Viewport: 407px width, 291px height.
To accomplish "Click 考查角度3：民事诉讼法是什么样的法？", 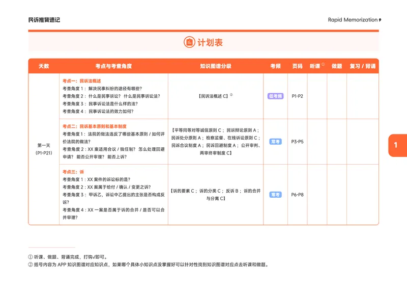I will 100,103.
